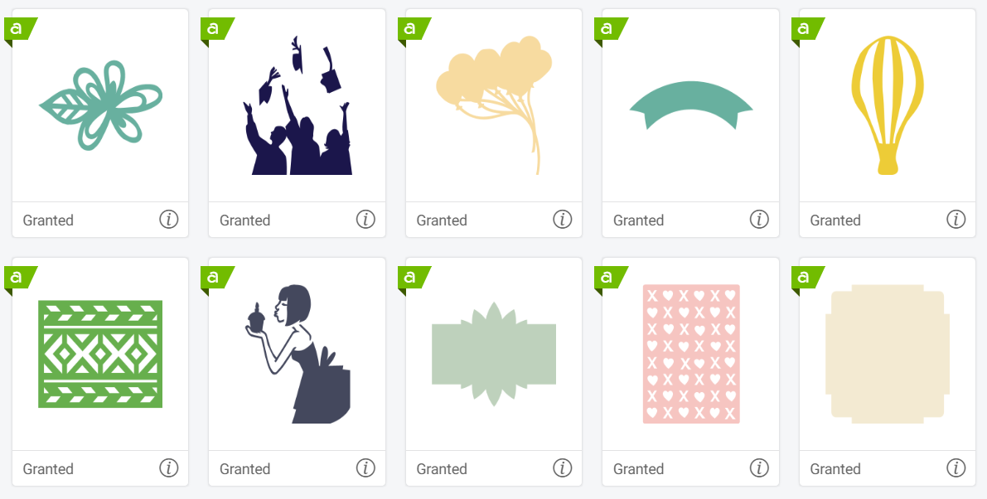Select the yellow hot air balloon image
Image resolution: width=987 pixels, height=499 pixels.
pos(888,104)
